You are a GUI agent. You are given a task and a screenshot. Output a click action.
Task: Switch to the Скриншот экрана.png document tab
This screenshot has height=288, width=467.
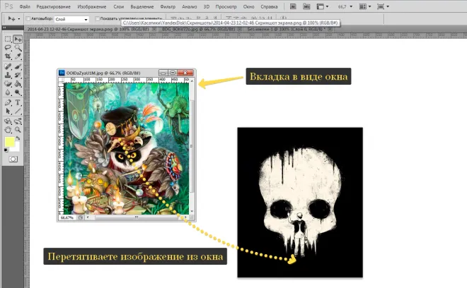point(88,29)
